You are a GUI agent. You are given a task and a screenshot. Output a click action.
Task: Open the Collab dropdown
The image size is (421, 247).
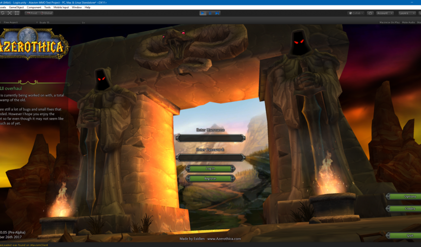pyautogui.click(x=356, y=13)
